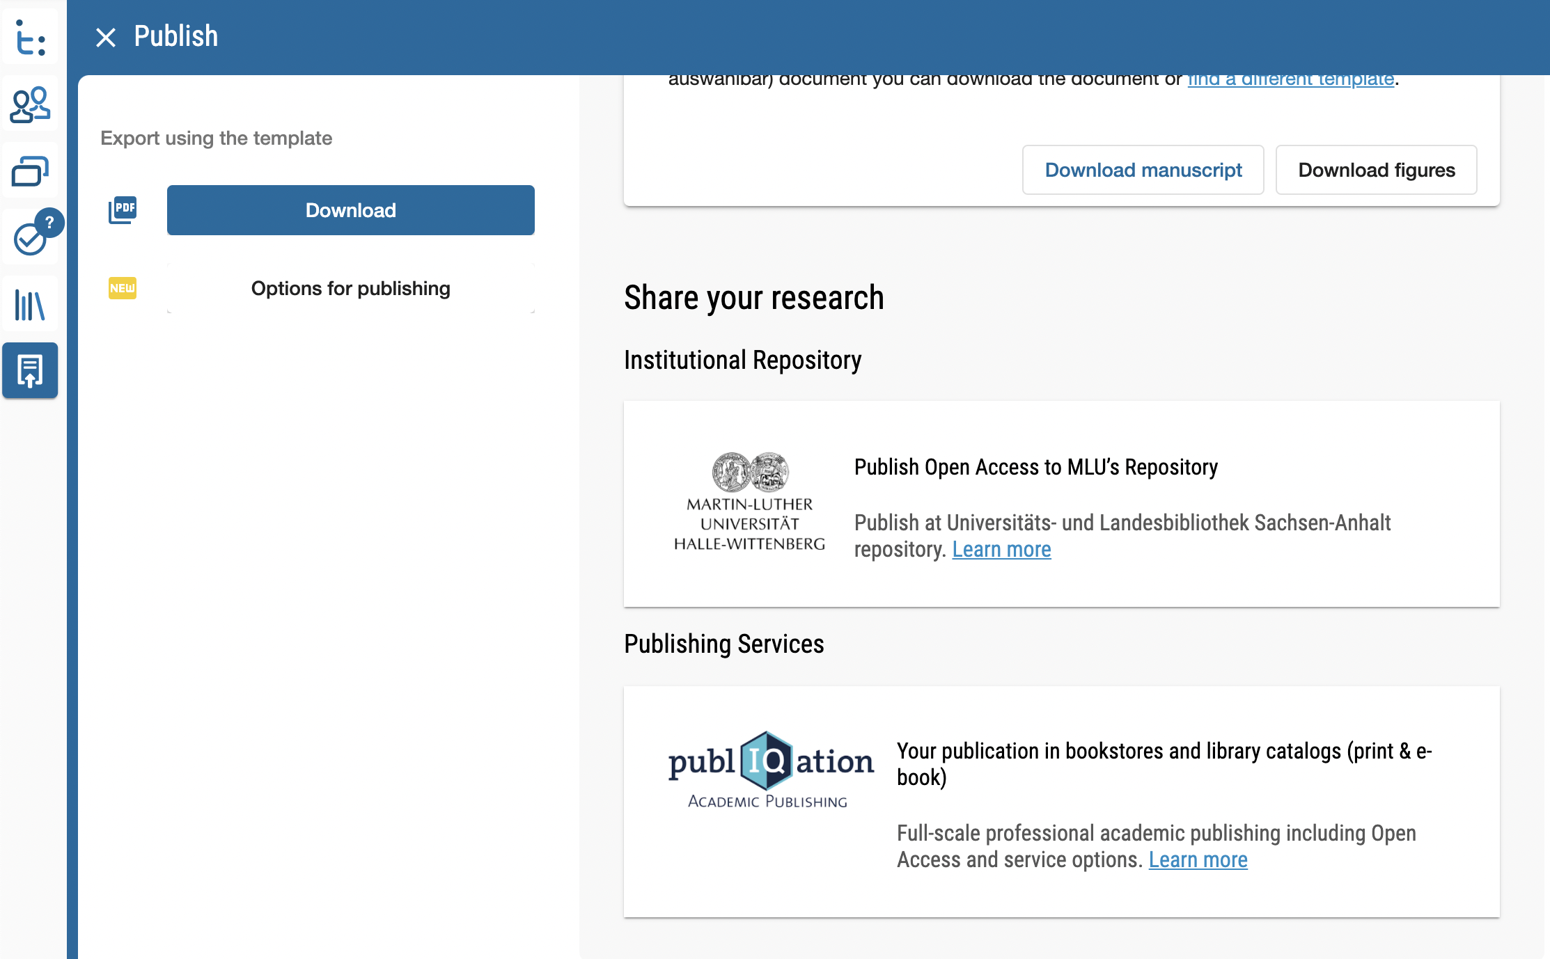Open the collaborators people icon
Image resolution: width=1550 pixels, height=959 pixels.
[30, 104]
